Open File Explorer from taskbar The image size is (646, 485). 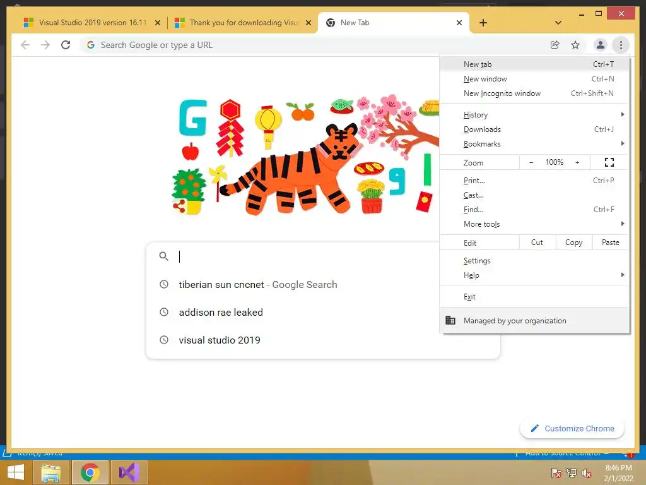click(x=50, y=472)
